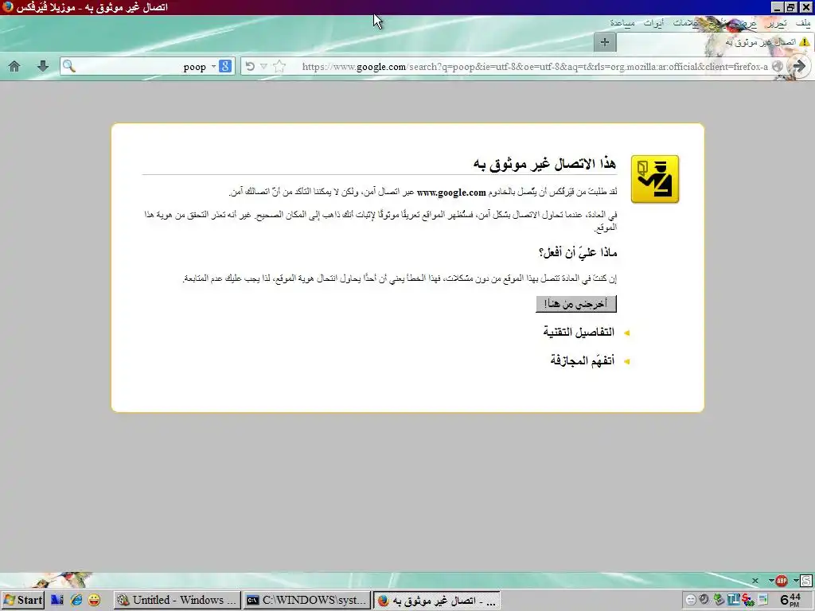Click the 'ماذا عليّ أن أفعل؟' heading
The image size is (815, 611).
click(578, 252)
